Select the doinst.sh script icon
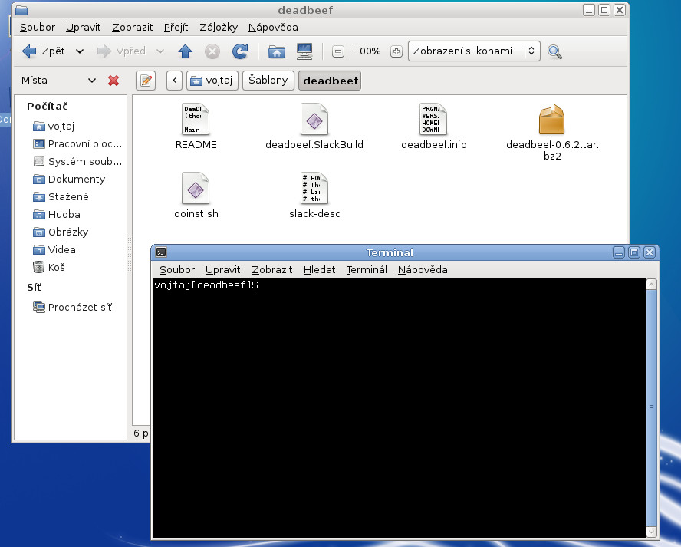The image size is (681, 547). pos(196,189)
